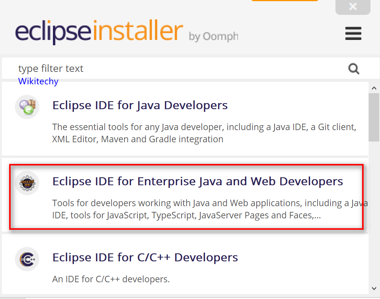Select Eclipse IDE for C/C++ Developers title
Image resolution: width=380 pixels, height=299 pixels.
coord(145,258)
